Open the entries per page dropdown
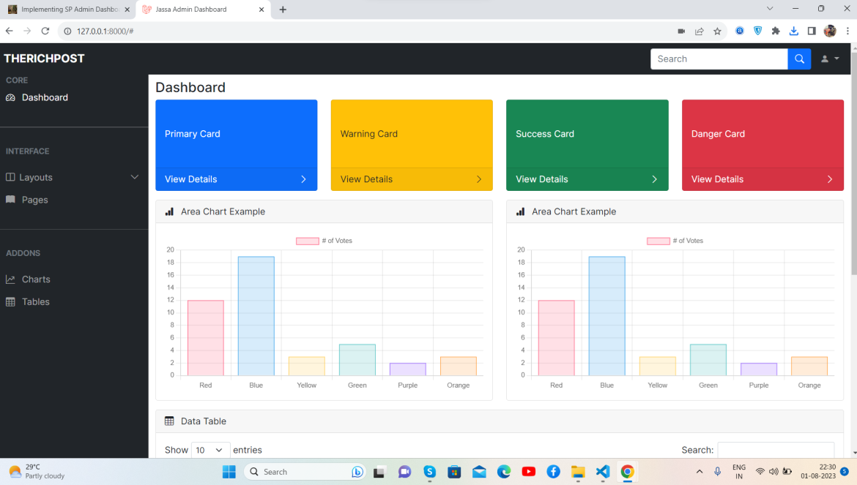Screen dimensions: 857x485 pyautogui.click(x=210, y=450)
